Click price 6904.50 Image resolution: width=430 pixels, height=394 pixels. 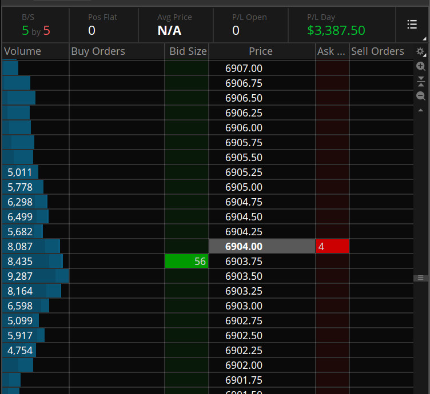tap(244, 217)
